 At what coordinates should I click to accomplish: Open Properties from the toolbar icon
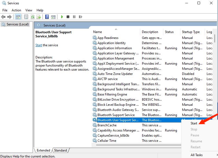[x=26, y=17]
